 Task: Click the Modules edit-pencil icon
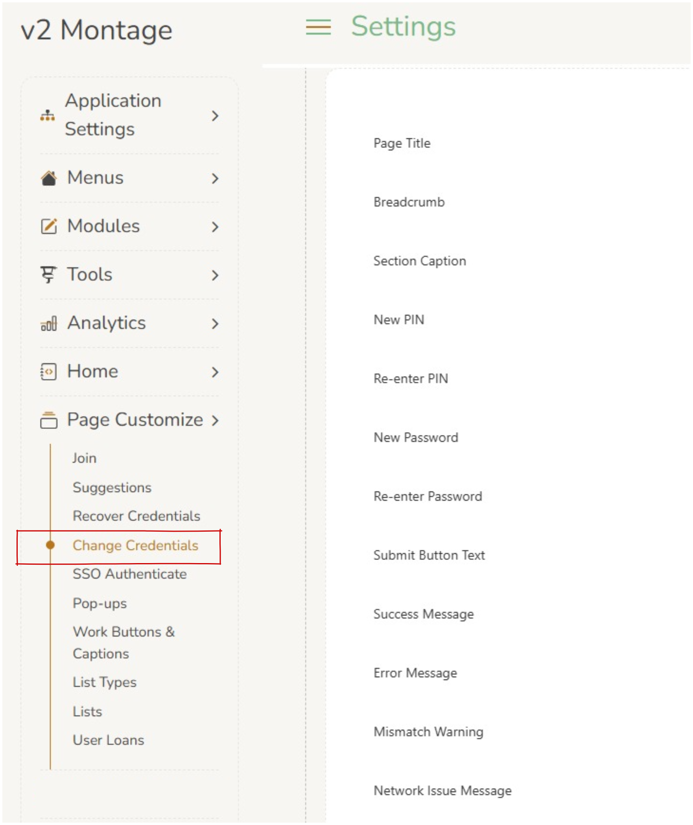[49, 227]
